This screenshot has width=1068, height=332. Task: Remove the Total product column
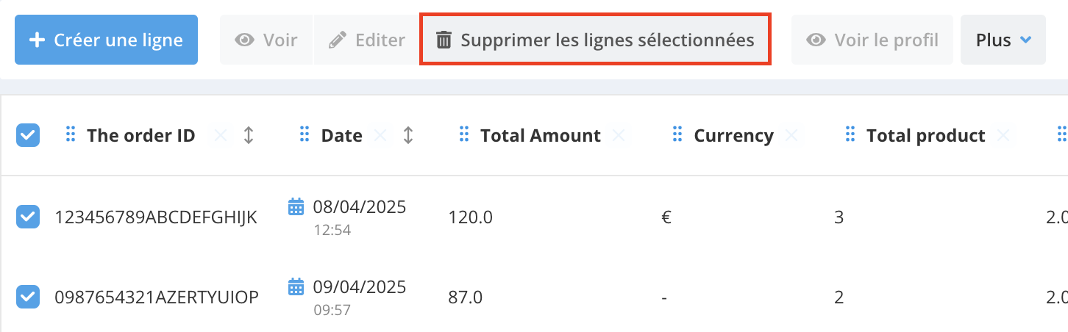click(x=1003, y=135)
